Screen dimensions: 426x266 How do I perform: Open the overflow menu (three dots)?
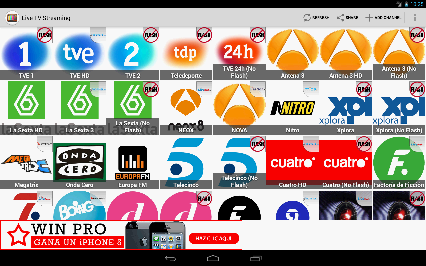coord(415,18)
